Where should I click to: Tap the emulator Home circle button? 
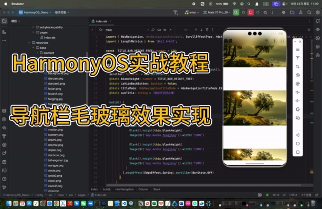[298, 143]
